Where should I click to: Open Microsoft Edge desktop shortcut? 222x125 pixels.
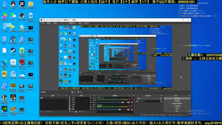4,64
